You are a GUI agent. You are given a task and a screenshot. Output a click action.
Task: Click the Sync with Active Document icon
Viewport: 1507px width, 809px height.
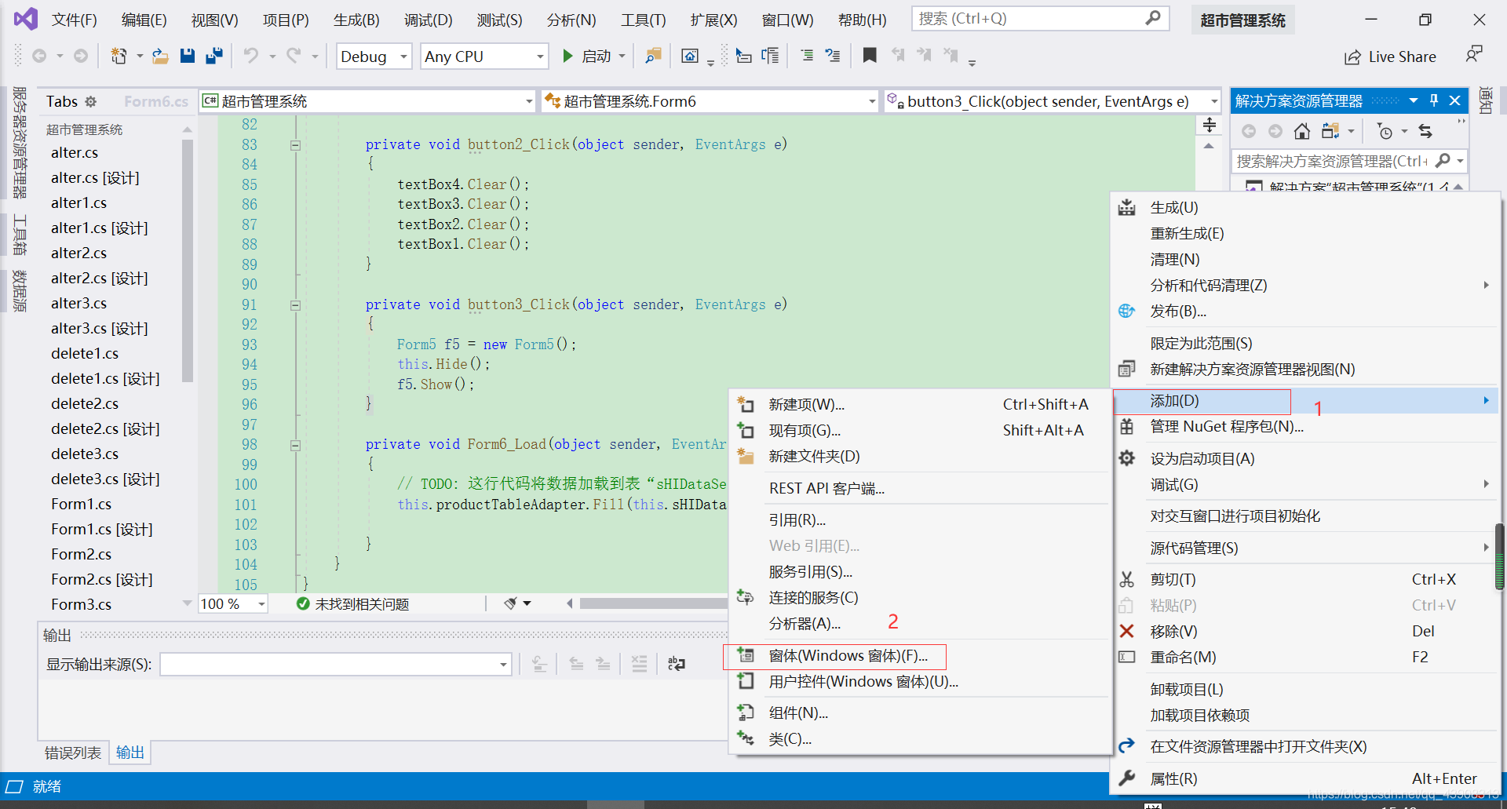(x=1425, y=131)
